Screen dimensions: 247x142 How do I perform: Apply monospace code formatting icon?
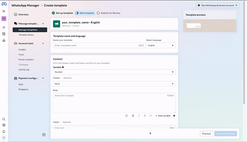(x=151, y=116)
